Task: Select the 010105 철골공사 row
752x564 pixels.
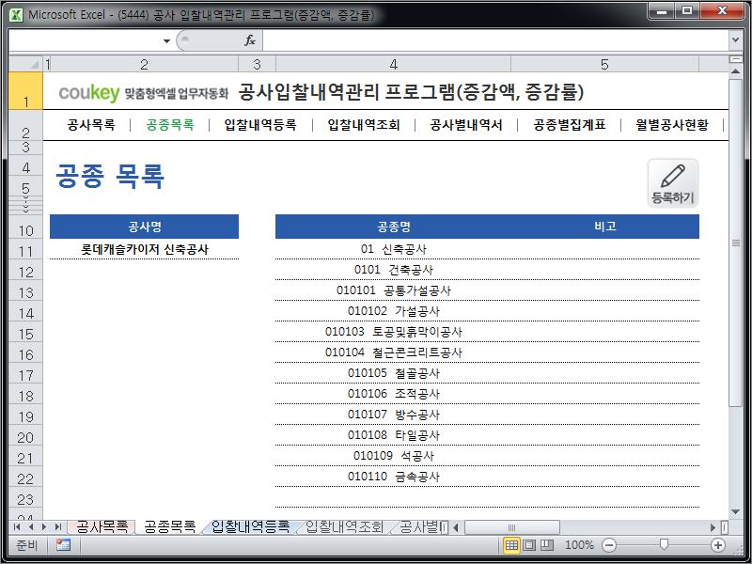Action: pos(487,373)
